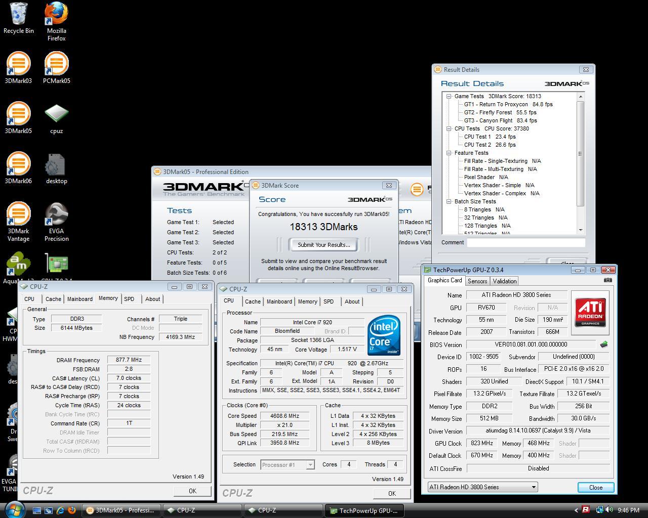Launch the 3DMark Vantage shortcut

(x=18, y=222)
